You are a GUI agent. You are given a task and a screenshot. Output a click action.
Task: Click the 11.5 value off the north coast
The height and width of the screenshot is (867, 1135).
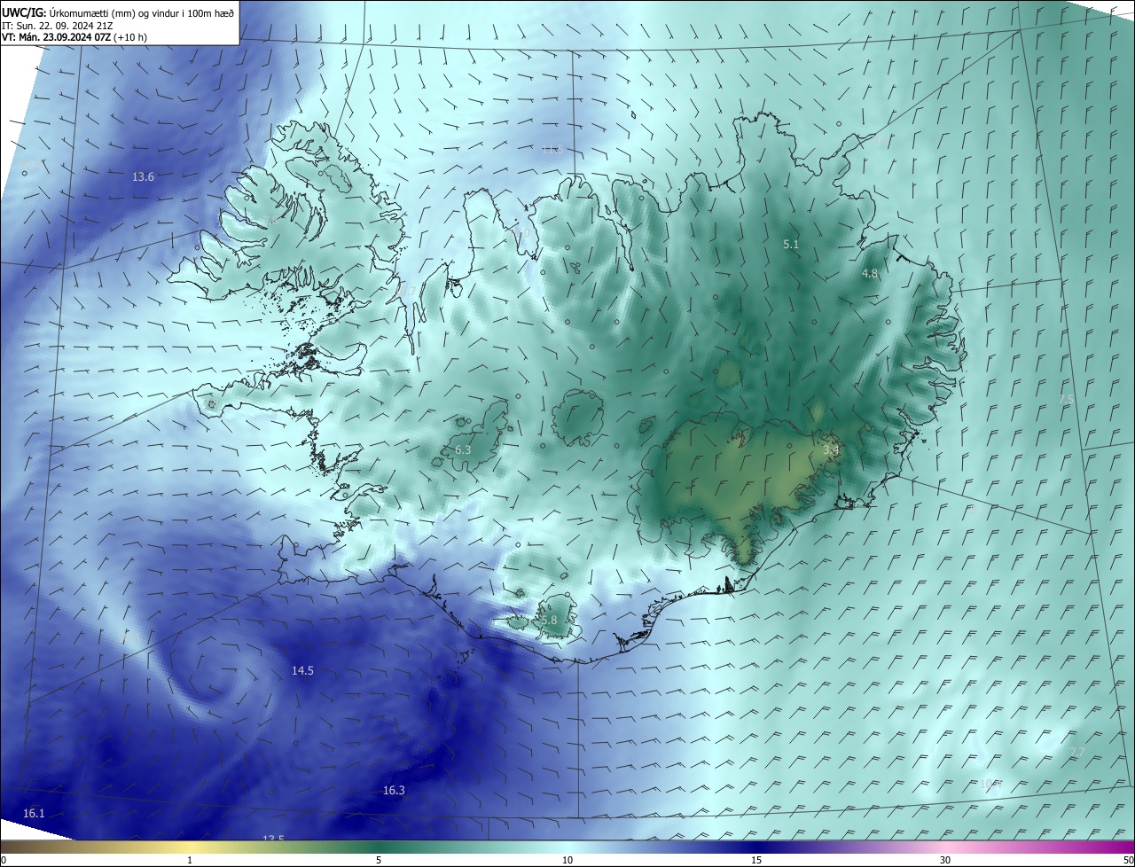pyautogui.click(x=552, y=149)
